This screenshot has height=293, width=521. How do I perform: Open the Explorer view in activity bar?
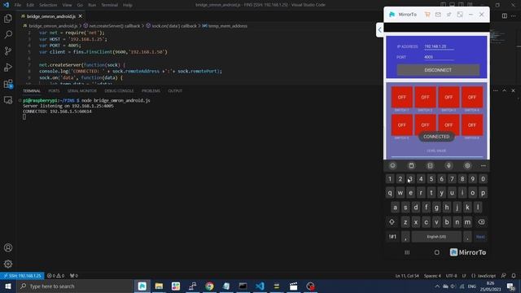pyautogui.click(x=8, y=18)
